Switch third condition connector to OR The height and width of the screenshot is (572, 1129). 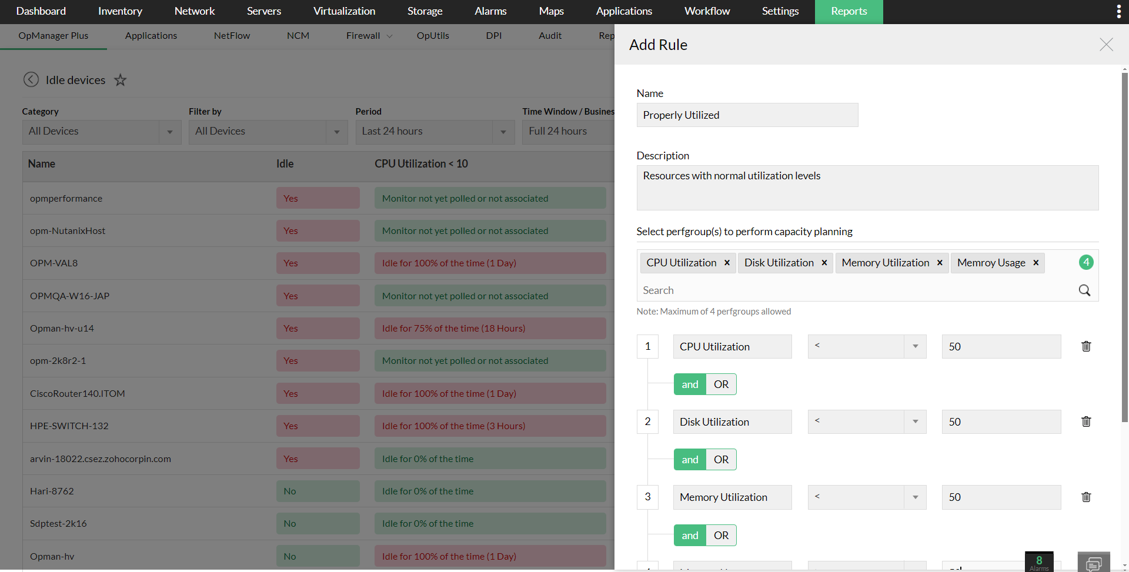[x=721, y=536]
